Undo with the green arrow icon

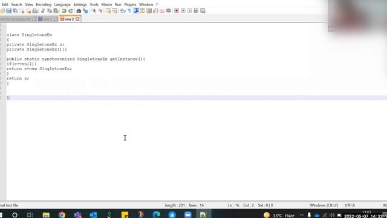tap(64, 11)
